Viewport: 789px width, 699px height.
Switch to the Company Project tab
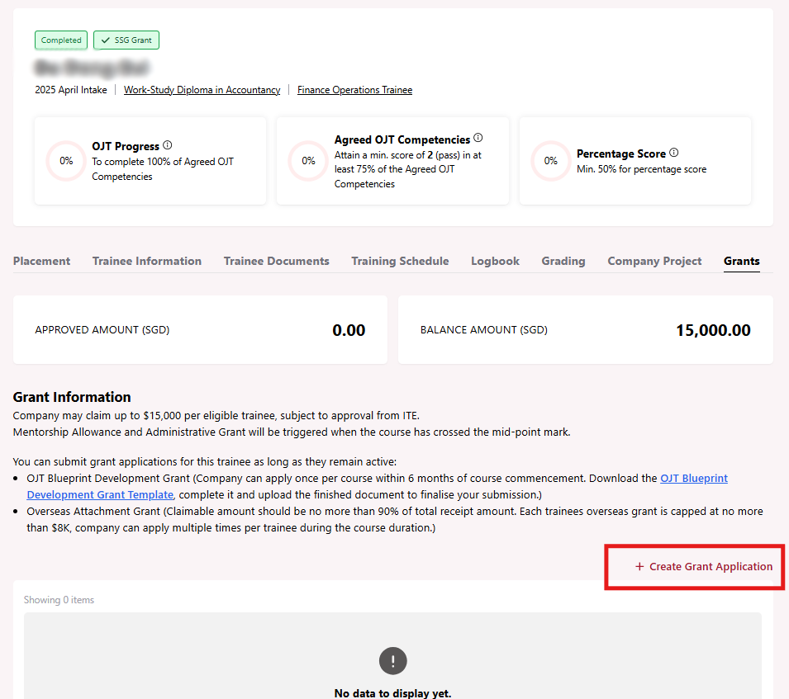(654, 261)
